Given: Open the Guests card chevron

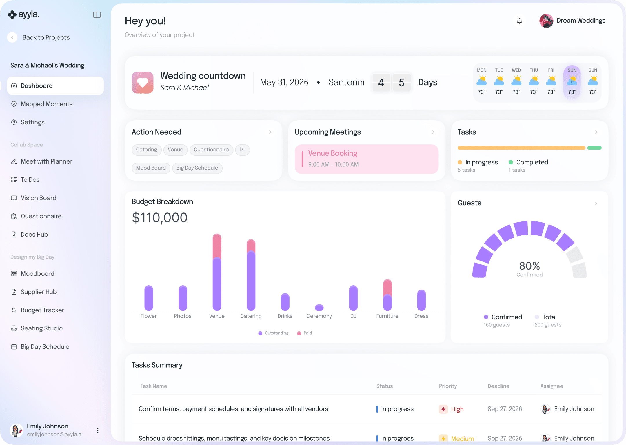Looking at the screenshot, I should click(x=596, y=204).
